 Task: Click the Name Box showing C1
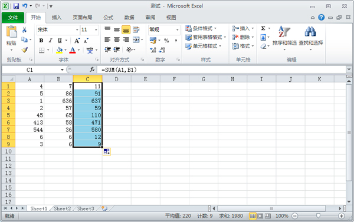[x=30, y=69]
